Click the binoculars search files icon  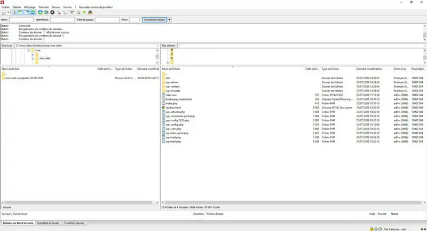pos(91,12)
